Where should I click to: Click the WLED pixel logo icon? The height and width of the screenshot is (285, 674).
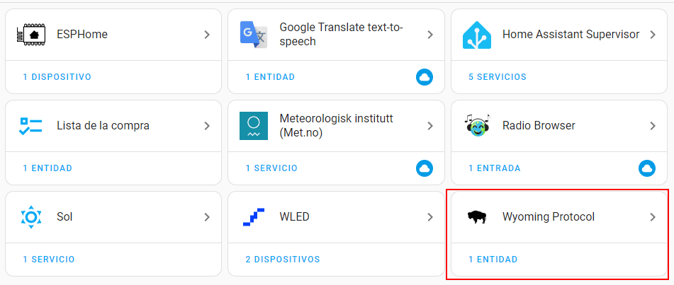coord(254,217)
